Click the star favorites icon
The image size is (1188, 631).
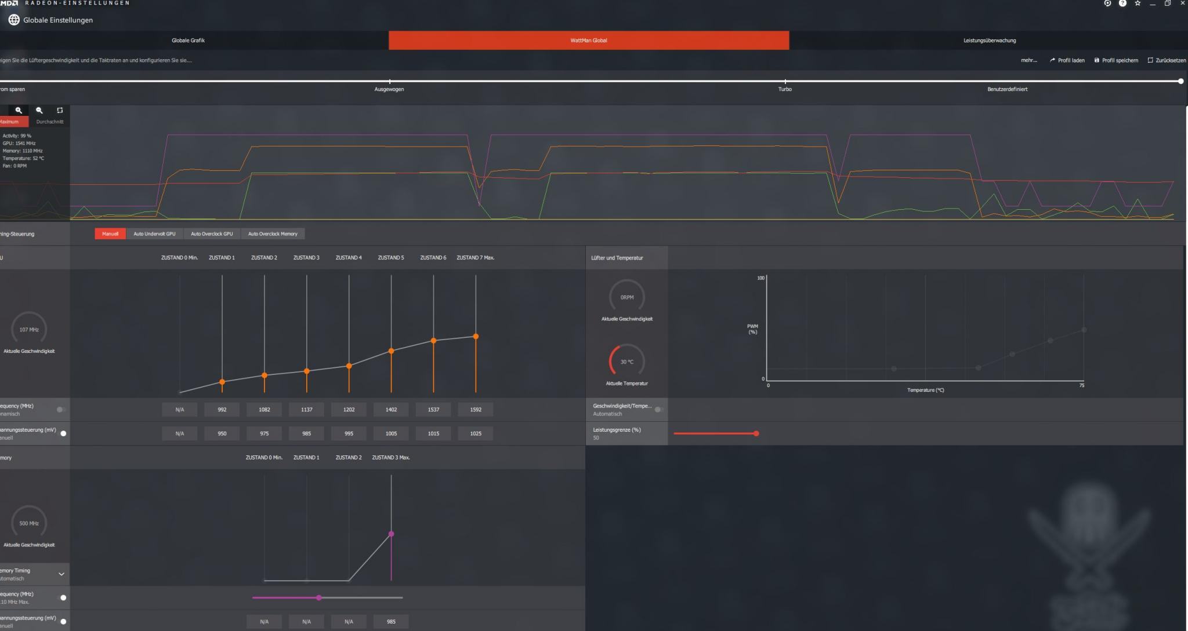point(1138,3)
